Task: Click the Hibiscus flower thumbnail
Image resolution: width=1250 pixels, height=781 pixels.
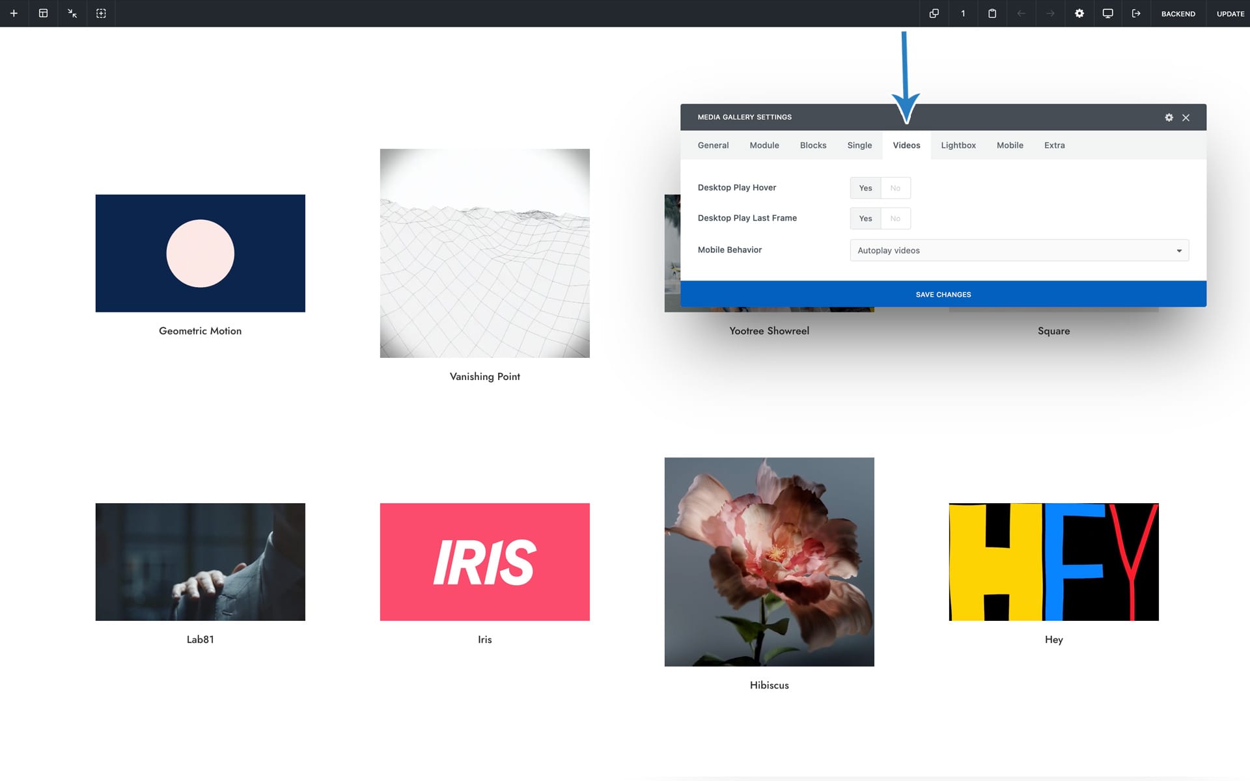Action: coord(769,562)
